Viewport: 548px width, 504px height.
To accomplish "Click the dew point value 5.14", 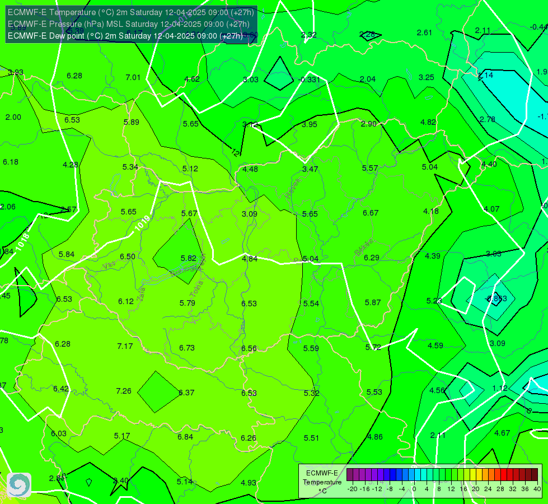I will [185, 482].
